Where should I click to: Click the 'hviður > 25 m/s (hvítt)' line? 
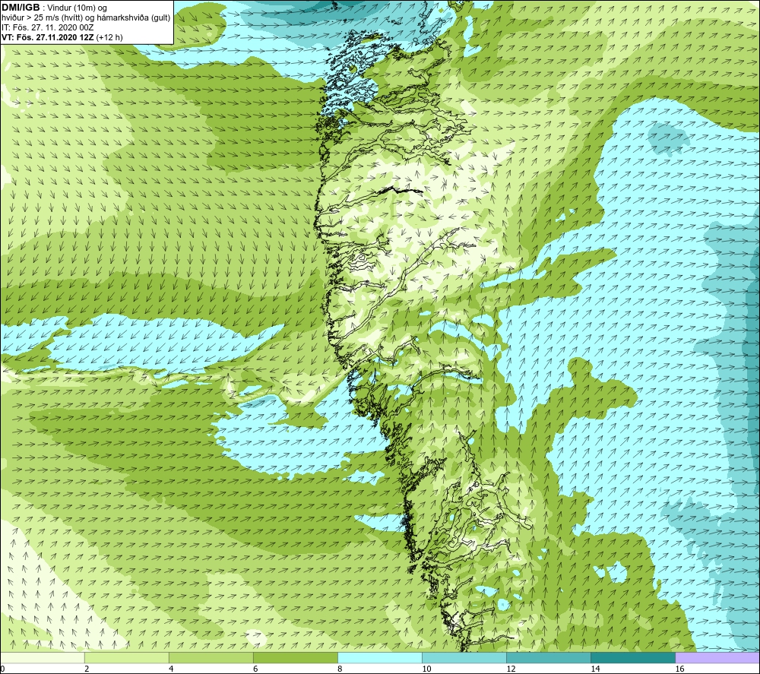tap(87, 18)
